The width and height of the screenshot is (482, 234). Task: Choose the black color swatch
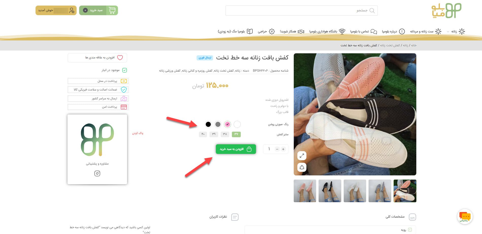click(208, 124)
